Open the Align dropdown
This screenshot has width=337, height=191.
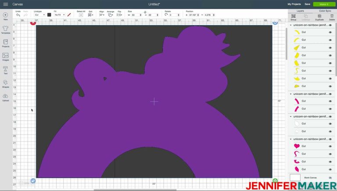coord(102,15)
